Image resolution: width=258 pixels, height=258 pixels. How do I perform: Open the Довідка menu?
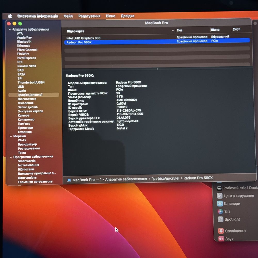(127, 16)
